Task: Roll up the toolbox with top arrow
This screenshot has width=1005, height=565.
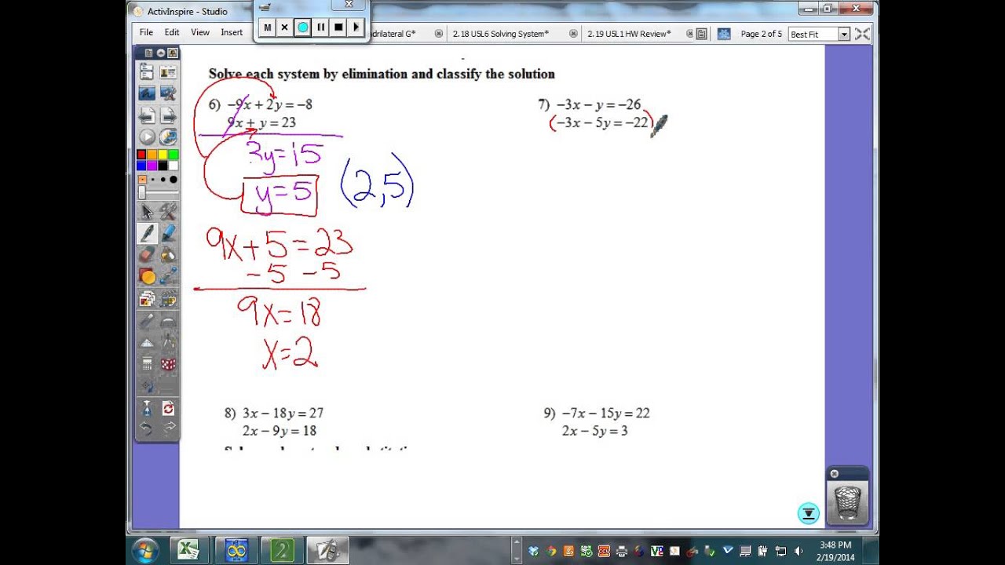Action: click(x=161, y=53)
